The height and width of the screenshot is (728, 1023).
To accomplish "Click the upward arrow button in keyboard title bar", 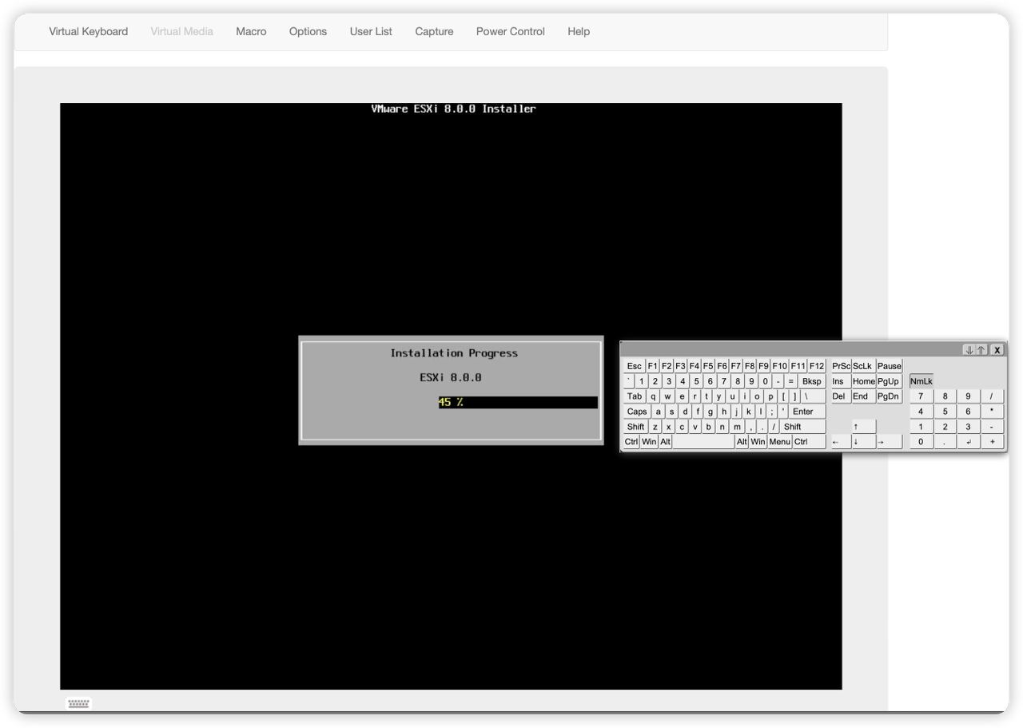I will point(981,350).
